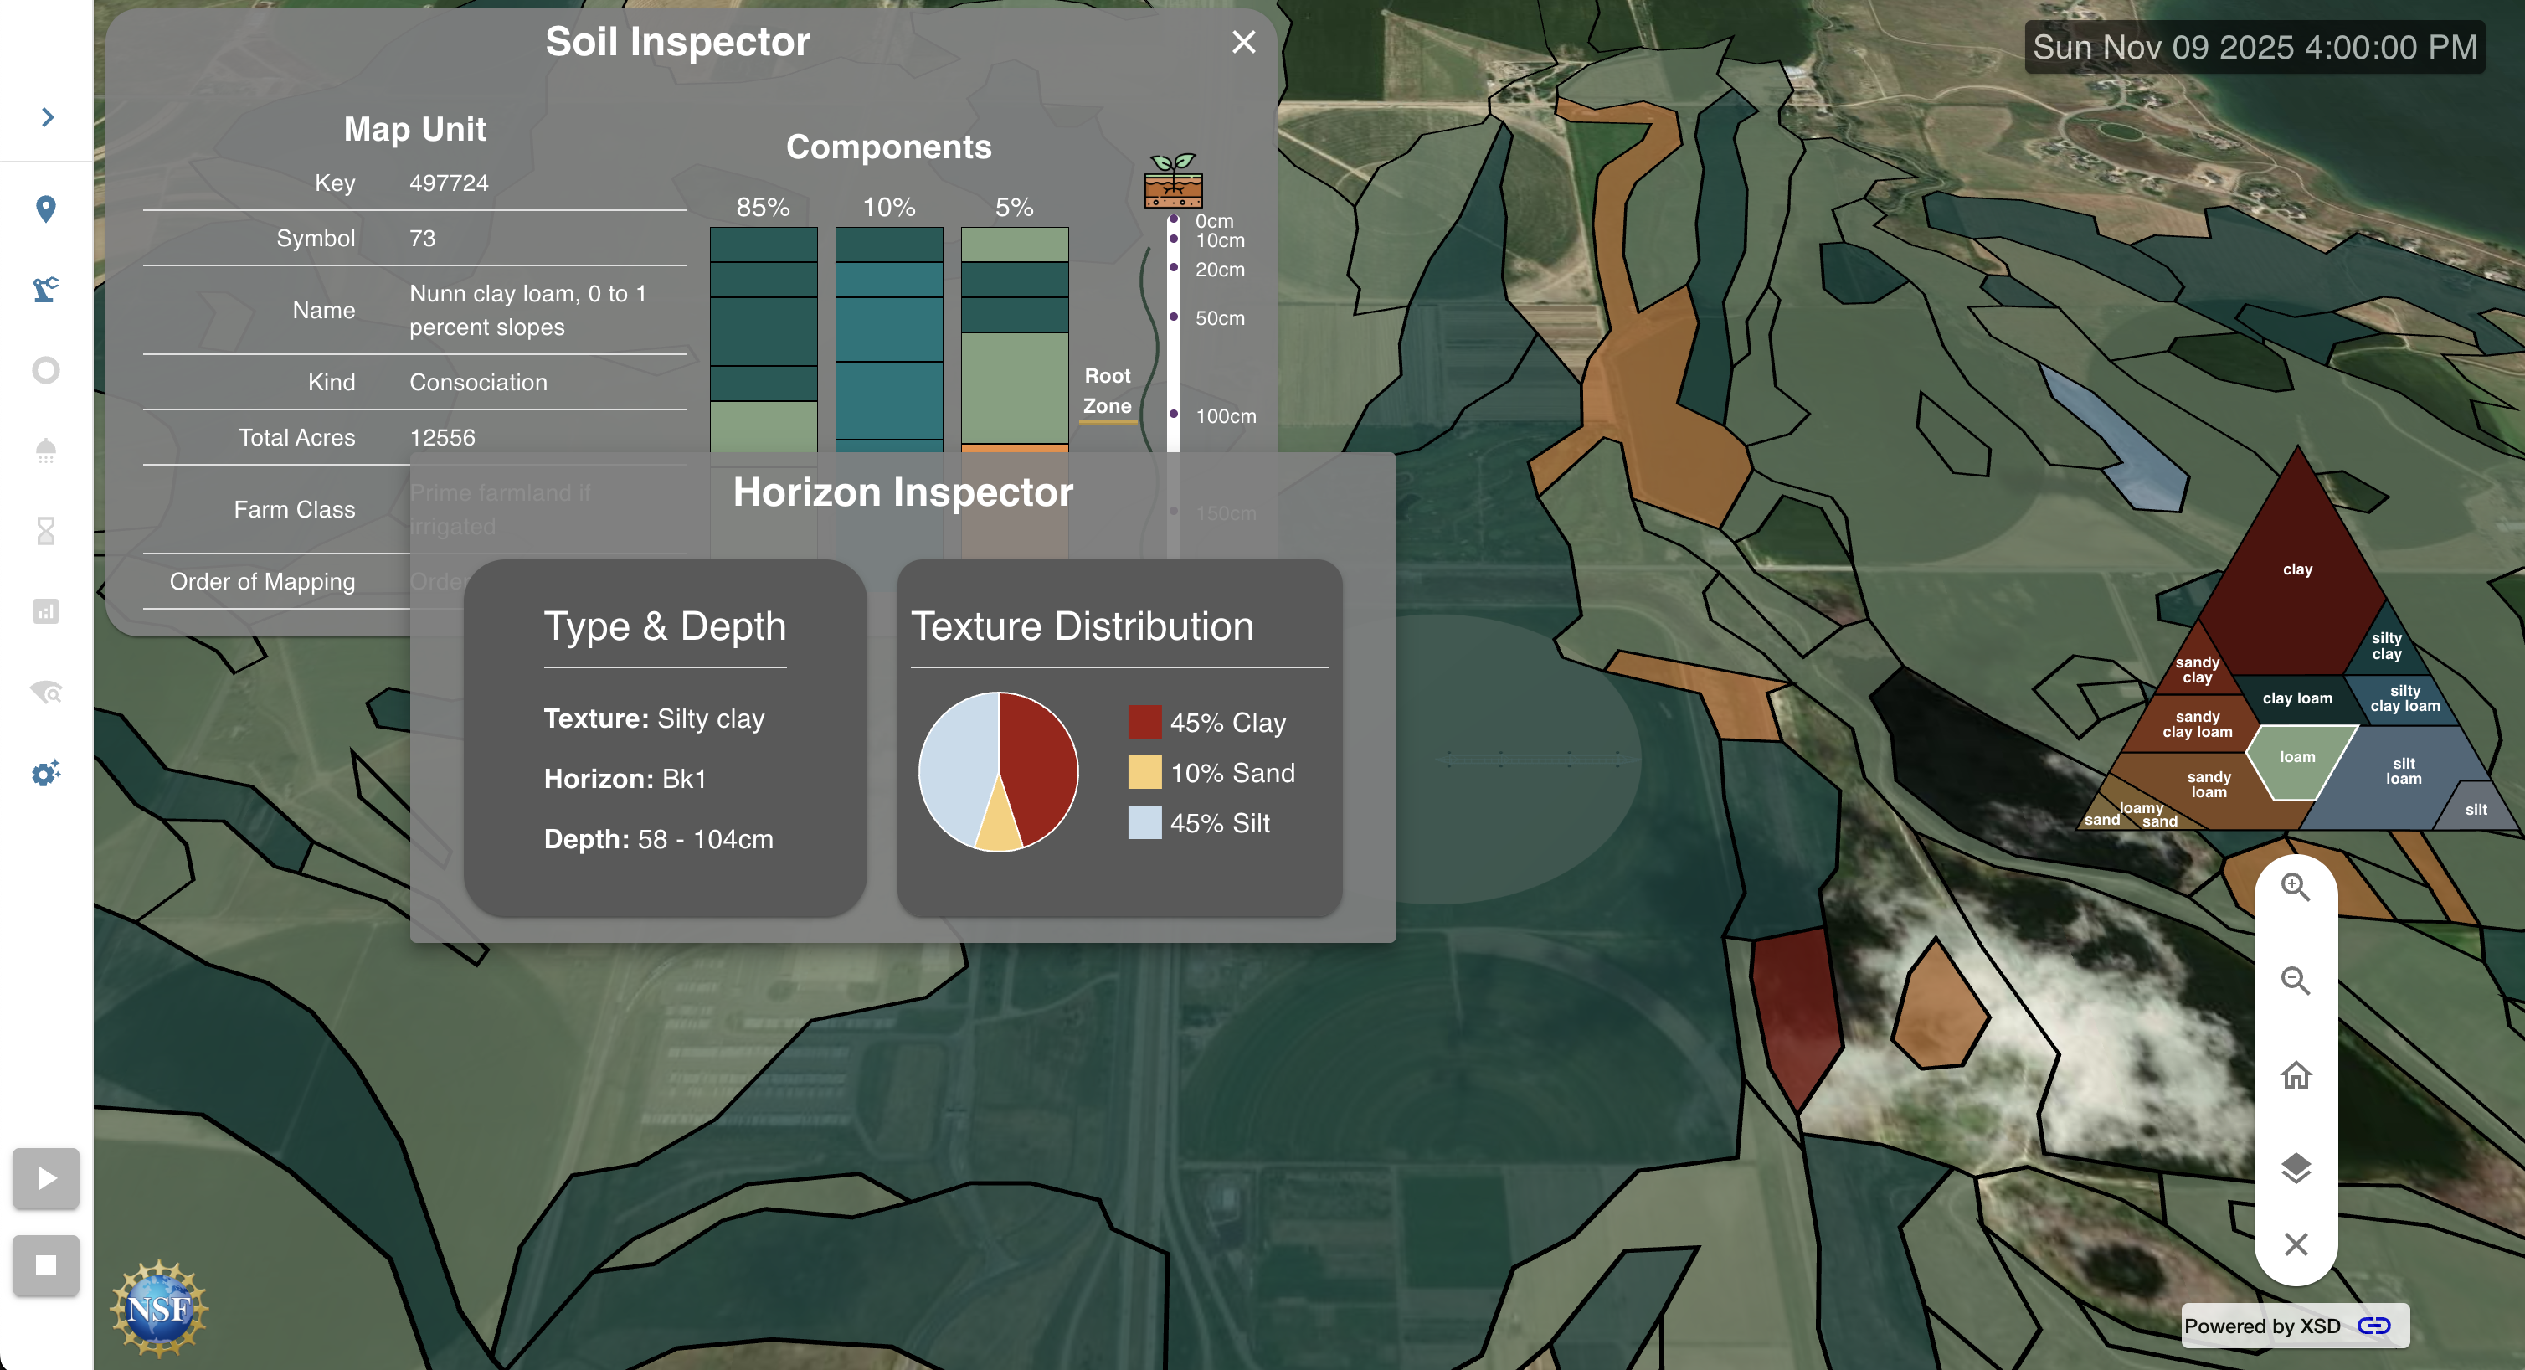This screenshot has height=1370, width=2525.
Task: Toggle the eye visibility search icon
Action: (46, 693)
